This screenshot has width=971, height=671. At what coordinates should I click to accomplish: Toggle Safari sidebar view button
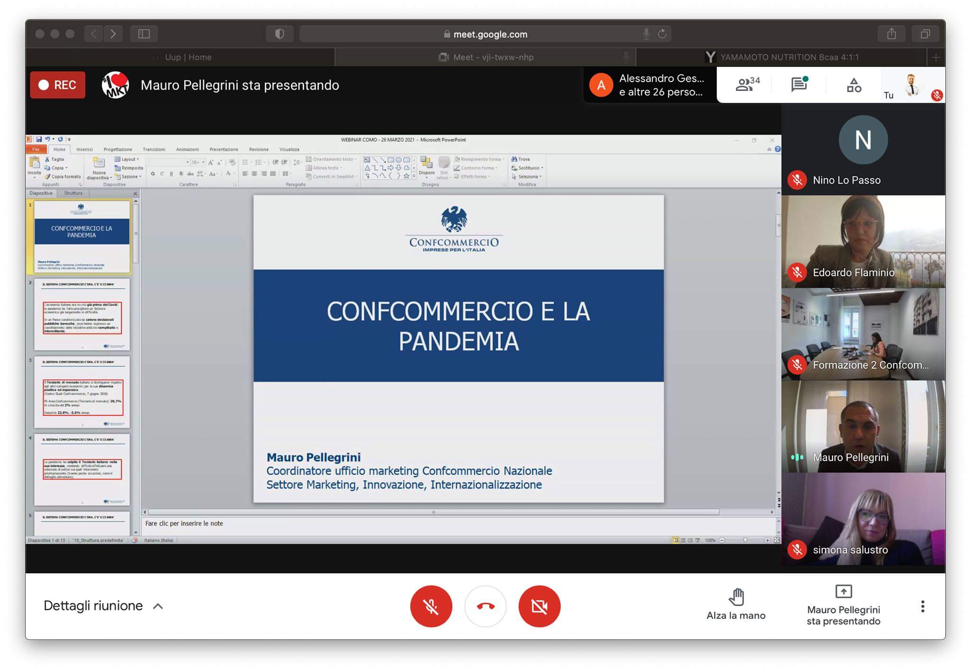tap(144, 34)
